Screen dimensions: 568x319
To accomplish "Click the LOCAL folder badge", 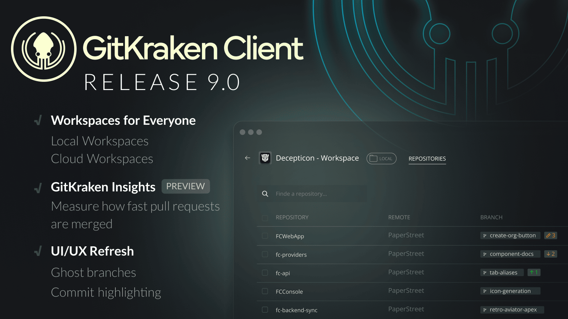I will pyautogui.click(x=381, y=158).
